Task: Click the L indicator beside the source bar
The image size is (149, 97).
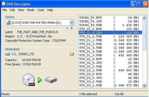Action: tap(67, 28)
